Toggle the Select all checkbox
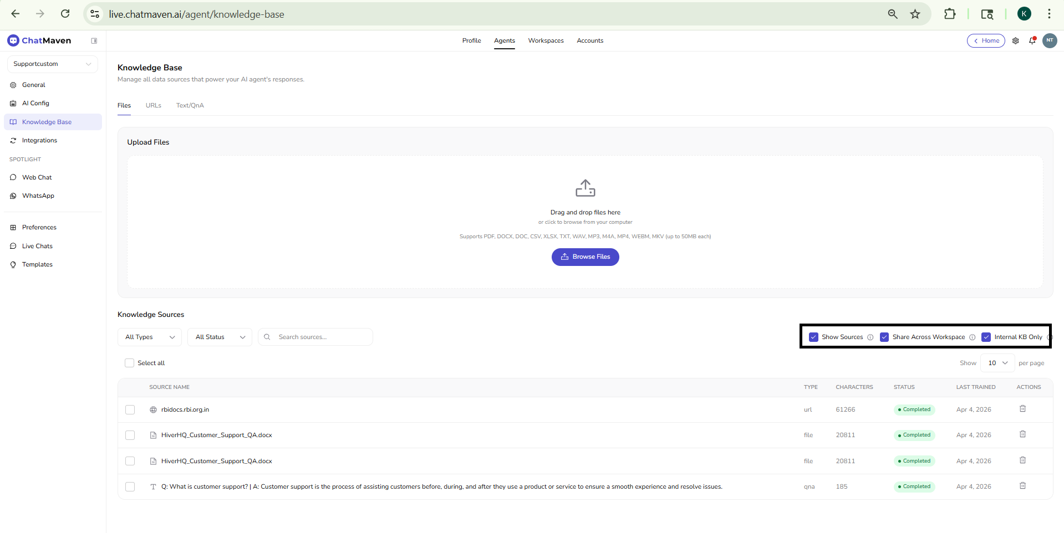 pyautogui.click(x=129, y=363)
